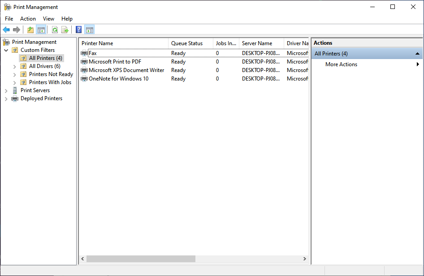The width and height of the screenshot is (424, 276).
Task: Click the Microsoft Print to PDF printer icon
Action: pyautogui.click(x=84, y=62)
